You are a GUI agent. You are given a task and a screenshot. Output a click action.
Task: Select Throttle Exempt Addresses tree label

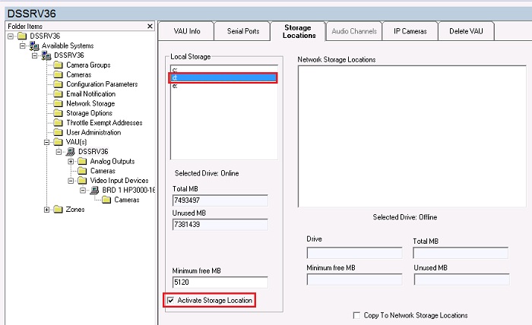point(104,123)
